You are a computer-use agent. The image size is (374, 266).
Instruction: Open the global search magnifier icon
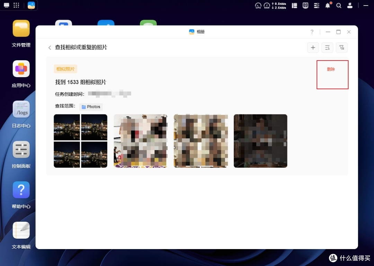point(339,6)
